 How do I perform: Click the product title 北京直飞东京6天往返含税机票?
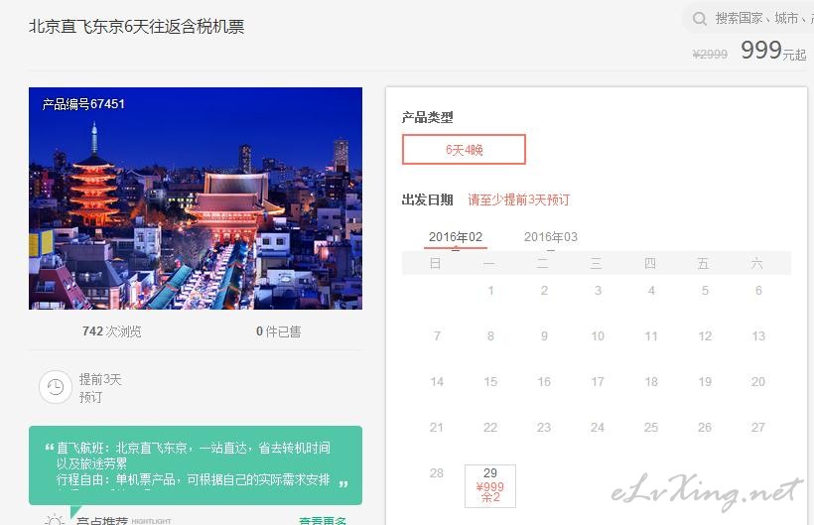click(137, 27)
